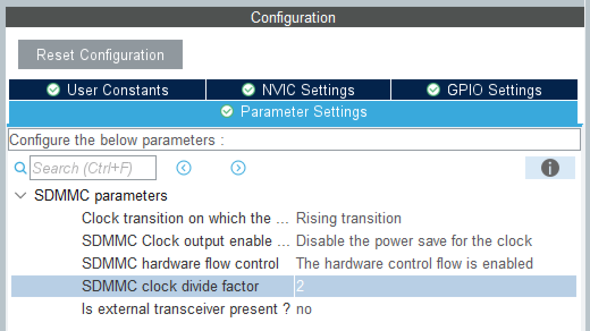Change the hardware flow control value
Image resolution: width=590 pixels, height=331 pixels.
[x=414, y=264]
